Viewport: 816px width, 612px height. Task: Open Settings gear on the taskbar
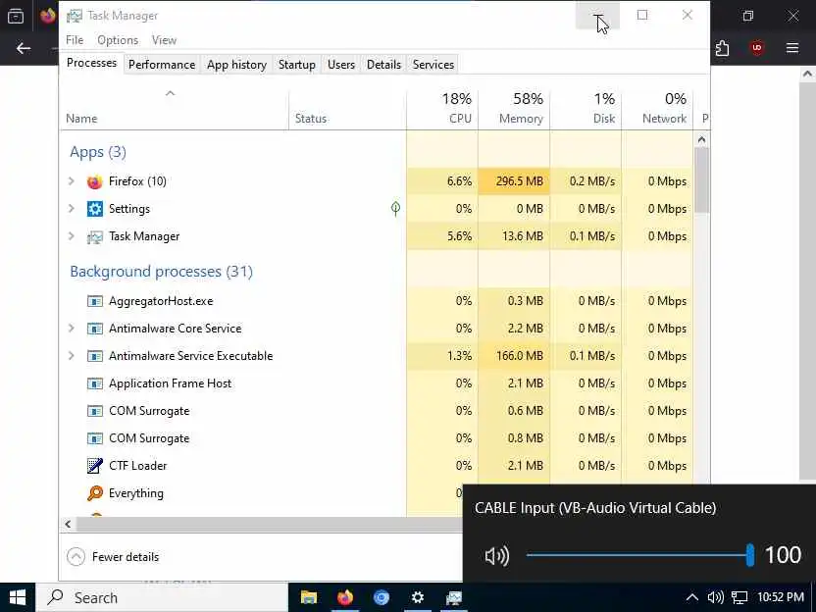point(418,597)
